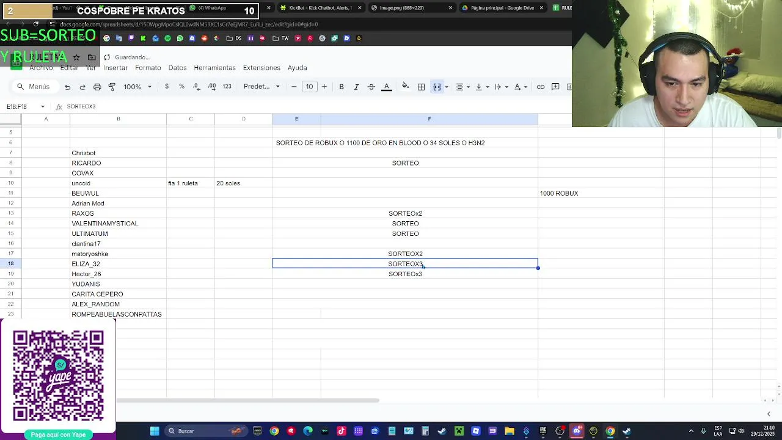Select cell ROMPEABUELASCONPATTAS
The height and width of the screenshot is (440, 782).
(118, 314)
